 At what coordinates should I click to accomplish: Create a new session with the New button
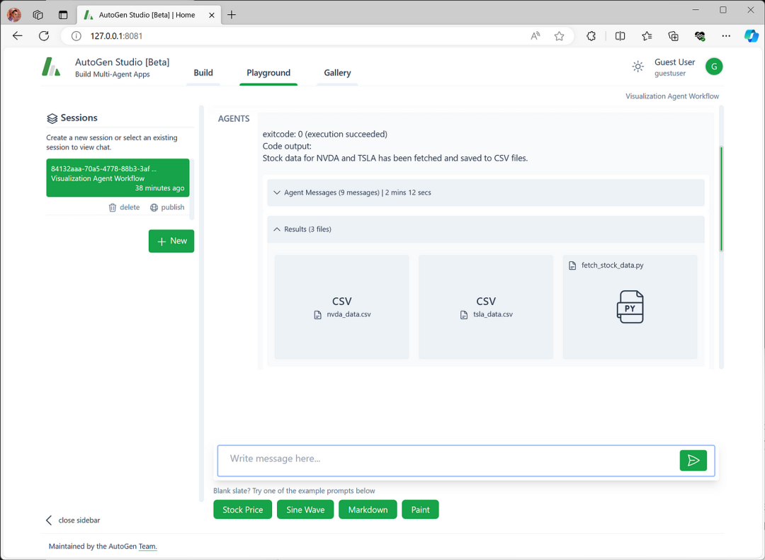coord(171,241)
